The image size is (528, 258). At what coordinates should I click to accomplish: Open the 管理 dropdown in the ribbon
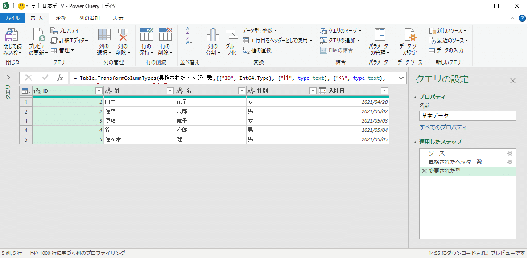62,50
